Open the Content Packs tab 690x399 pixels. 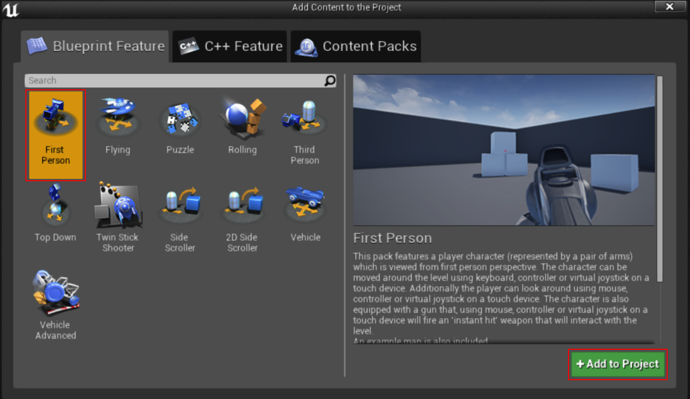point(356,46)
